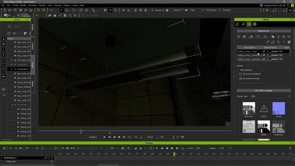The width and height of the screenshot is (295, 166).
Task: Open a project with the folder icon
Action: click(10, 10)
